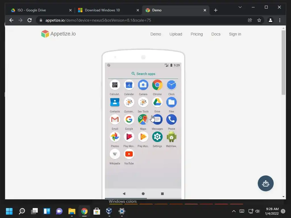
Task: Open Chrome in the emulated phone
Action: pos(157,85)
